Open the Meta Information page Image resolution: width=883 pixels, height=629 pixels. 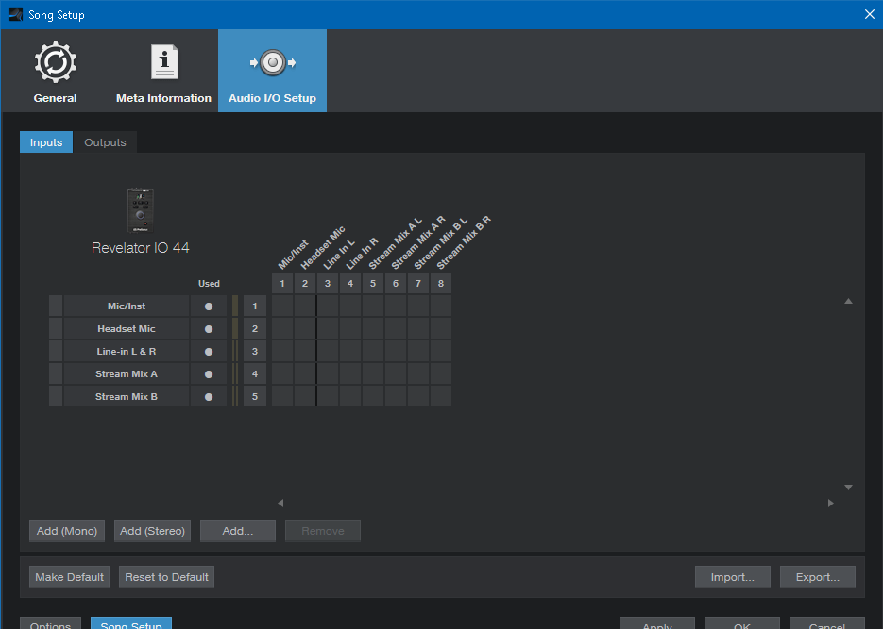tap(164, 72)
